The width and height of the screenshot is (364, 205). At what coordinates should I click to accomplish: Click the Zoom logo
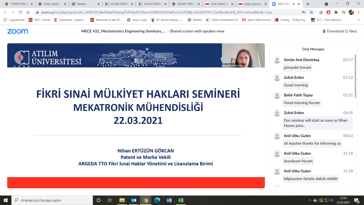17,31
